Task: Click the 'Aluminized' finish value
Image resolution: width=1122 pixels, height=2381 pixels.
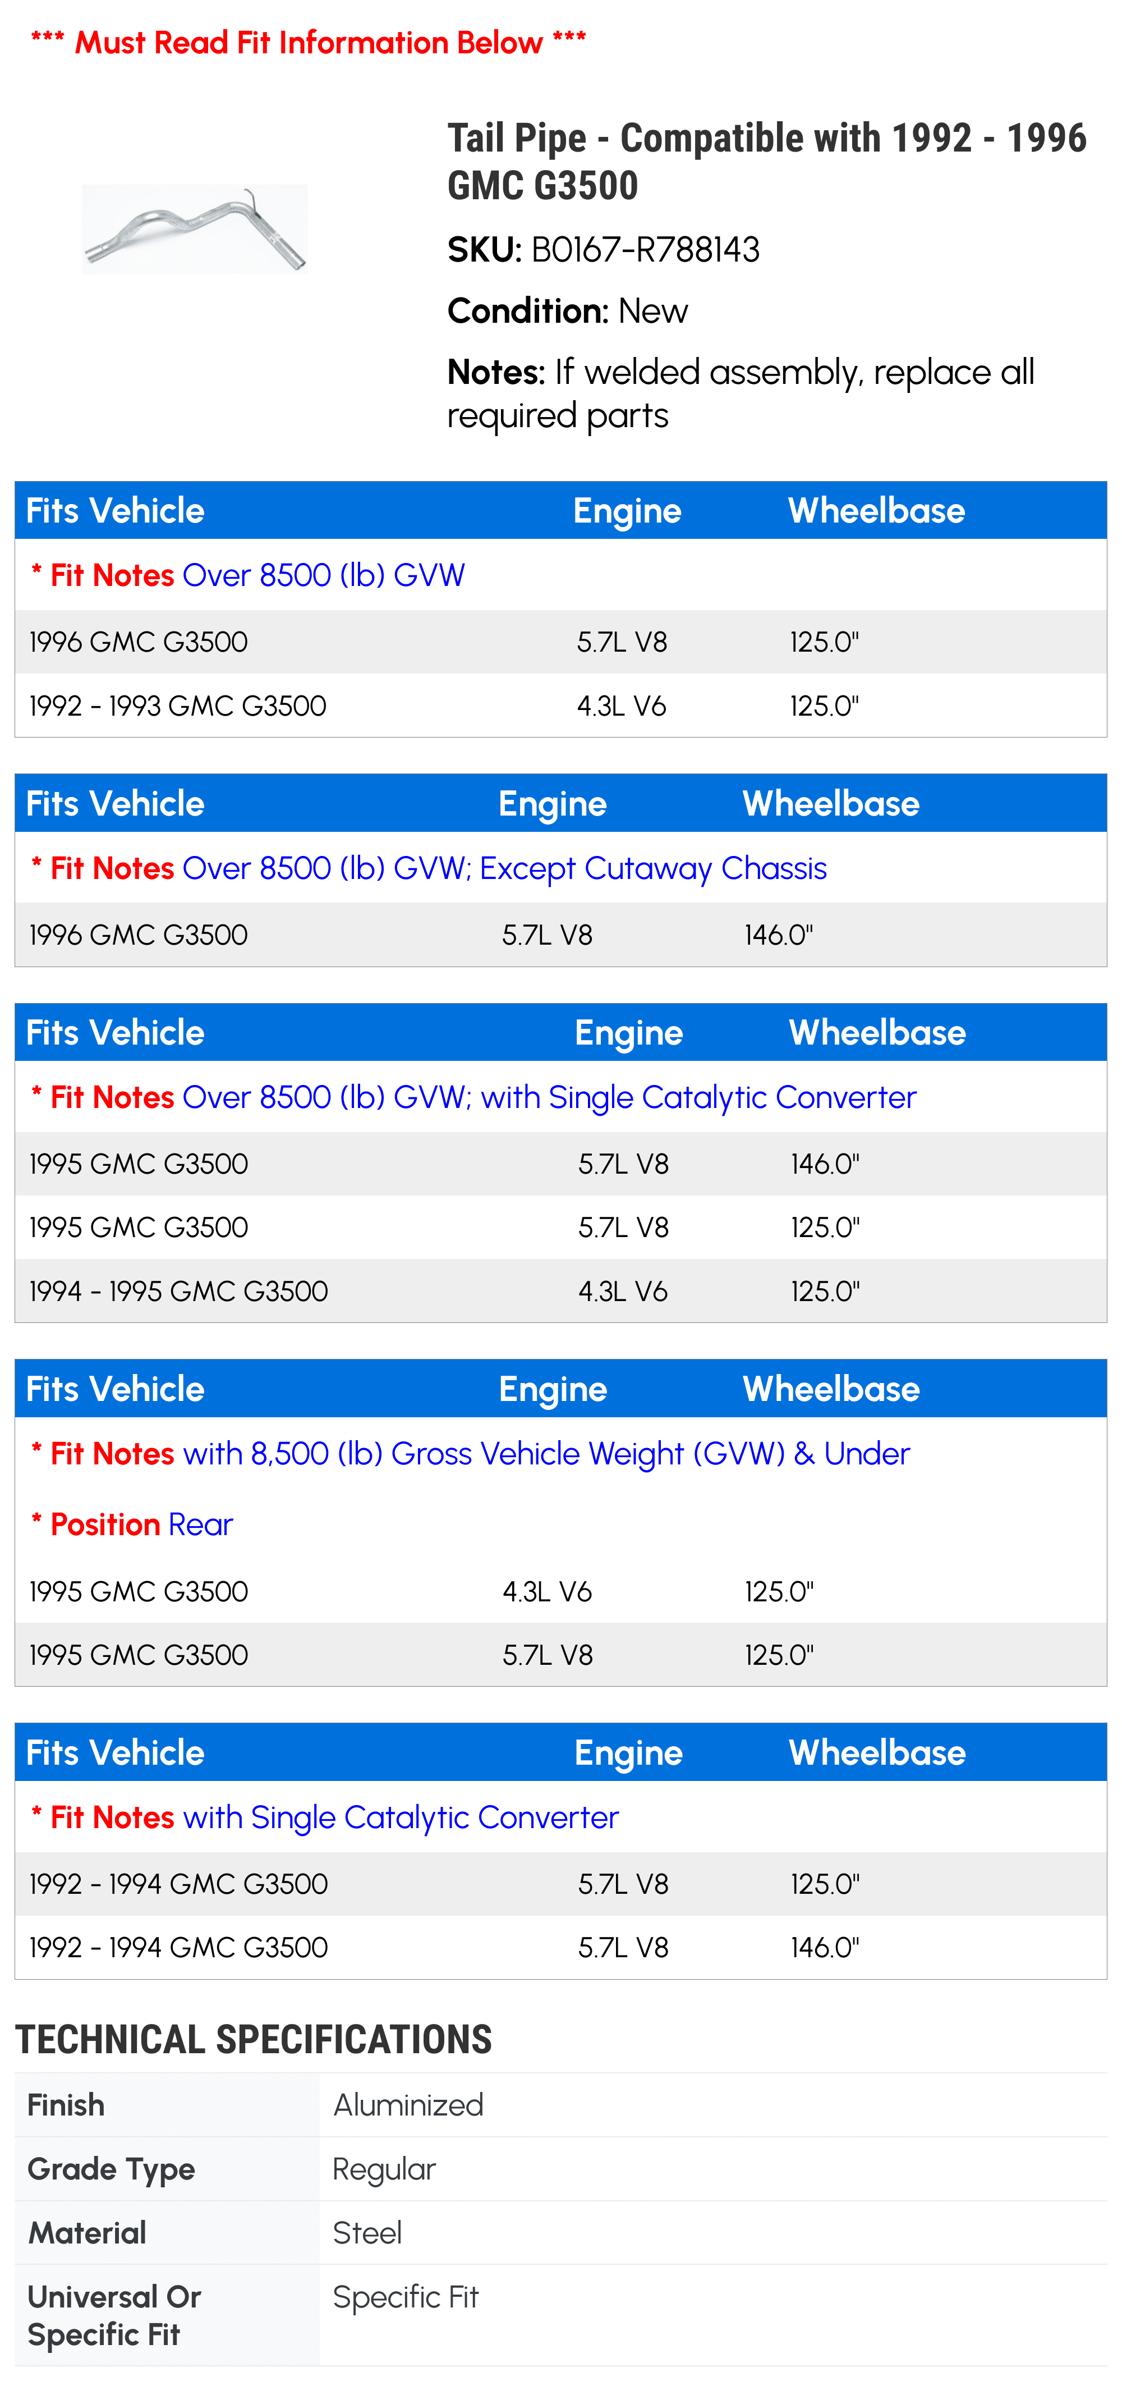Action: (x=408, y=2105)
